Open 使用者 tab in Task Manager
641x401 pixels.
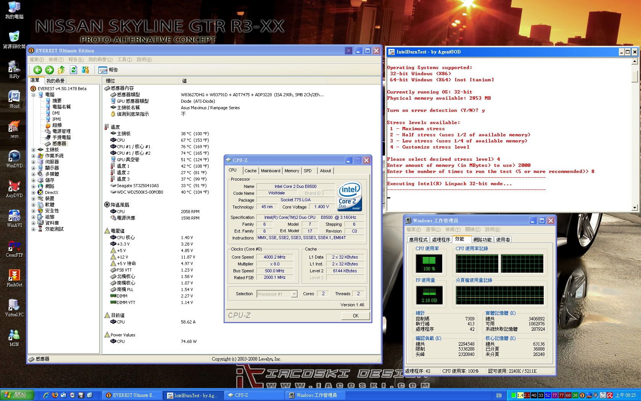tap(503, 240)
